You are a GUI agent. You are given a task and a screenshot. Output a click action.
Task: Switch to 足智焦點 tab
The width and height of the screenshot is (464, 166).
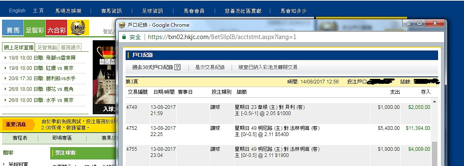coord(47,48)
